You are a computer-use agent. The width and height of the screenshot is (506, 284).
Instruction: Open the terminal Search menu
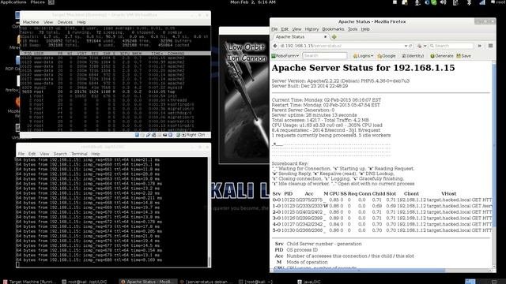[x=60, y=154]
